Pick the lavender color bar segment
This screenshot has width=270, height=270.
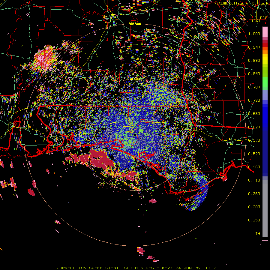[x=265, y=95]
